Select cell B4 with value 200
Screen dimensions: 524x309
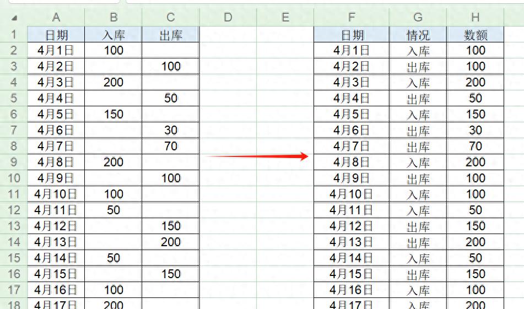tap(114, 82)
